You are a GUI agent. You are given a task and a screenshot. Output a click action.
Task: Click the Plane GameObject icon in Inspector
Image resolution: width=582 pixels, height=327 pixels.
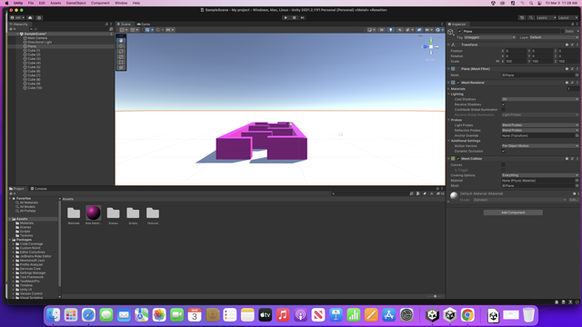click(451, 32)
